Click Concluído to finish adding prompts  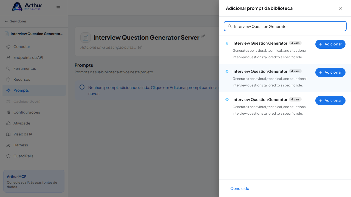click(240, 188)
